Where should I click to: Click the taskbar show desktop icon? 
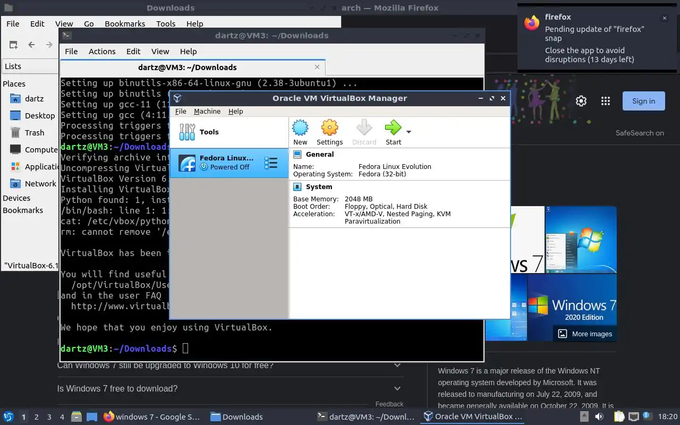pos(92,416)
